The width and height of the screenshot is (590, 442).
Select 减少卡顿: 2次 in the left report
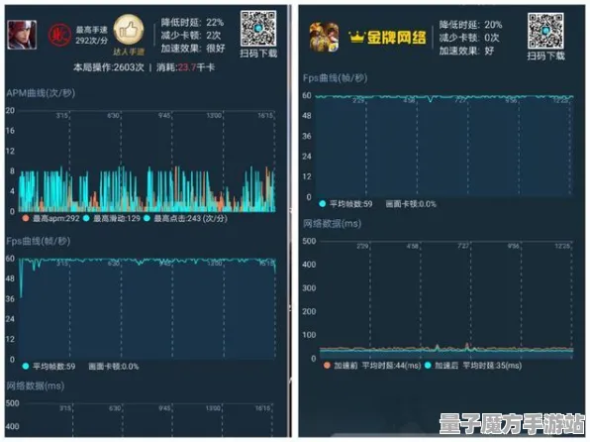click(x=191, y=36)
